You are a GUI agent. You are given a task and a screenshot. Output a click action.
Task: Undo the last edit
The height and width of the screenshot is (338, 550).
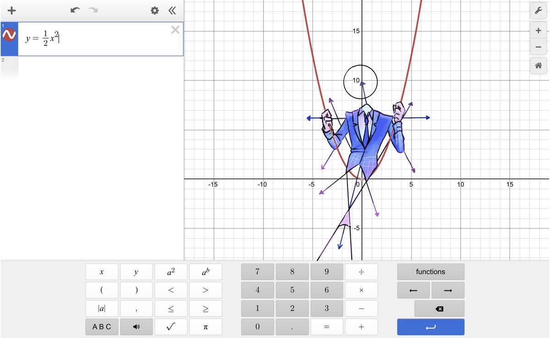coord(75,10)
